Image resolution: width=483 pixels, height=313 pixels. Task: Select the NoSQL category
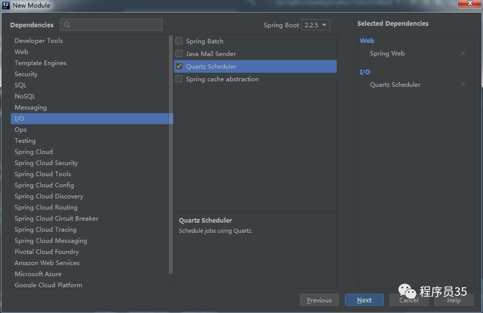click(x=90, y=96)
